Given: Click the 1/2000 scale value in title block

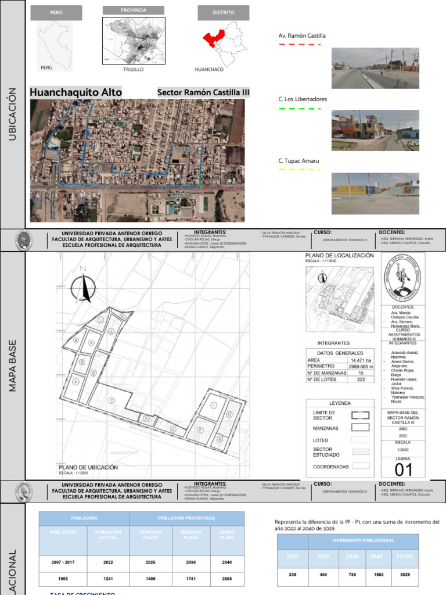Looking at the screenshot, I should (x=403, y=450).
